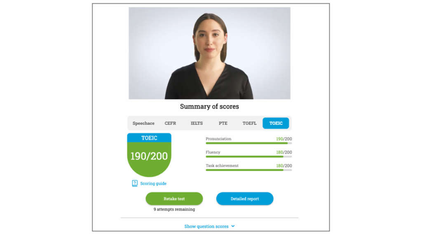Open the Scoring guide link
The width and height of the screenshot is (422, 237).
point(153,184)
